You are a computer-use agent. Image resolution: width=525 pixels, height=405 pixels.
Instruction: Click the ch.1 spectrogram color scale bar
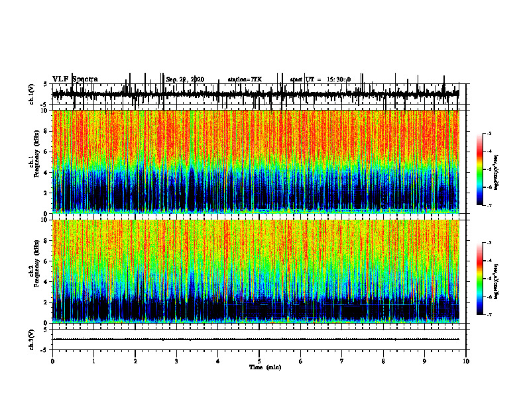point(480,169)
